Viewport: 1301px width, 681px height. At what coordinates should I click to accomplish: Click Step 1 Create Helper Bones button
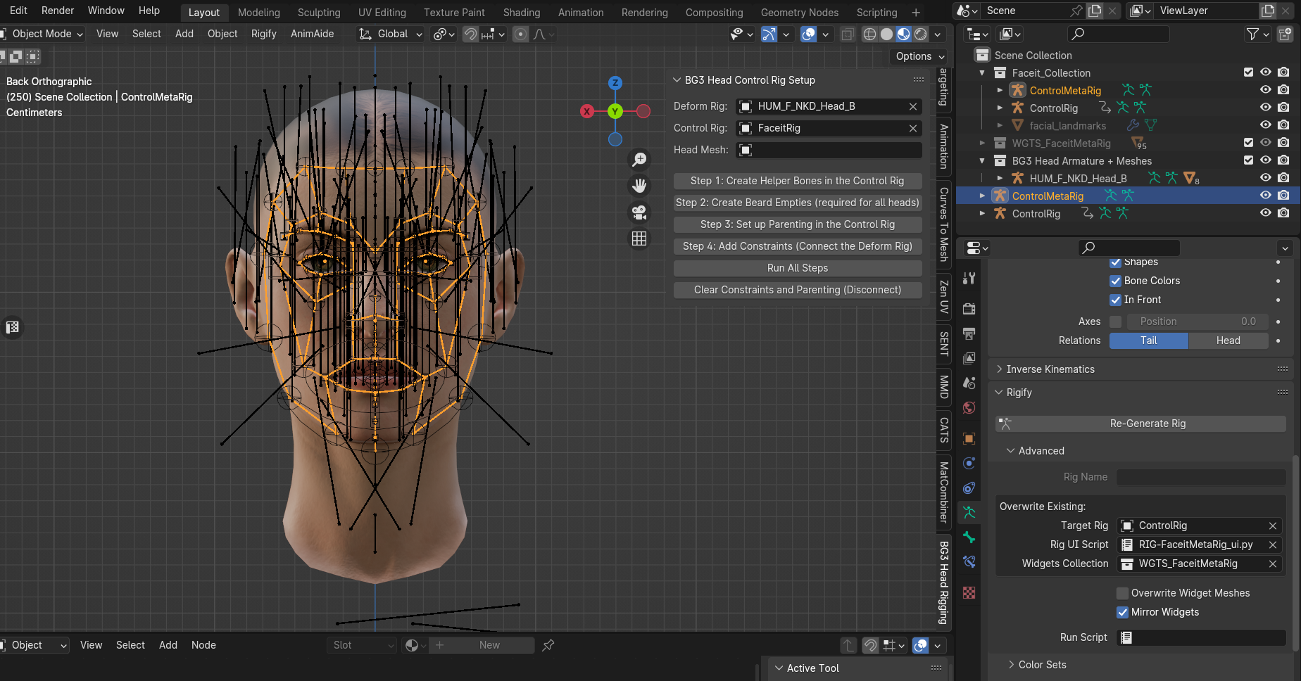(798, 181)
